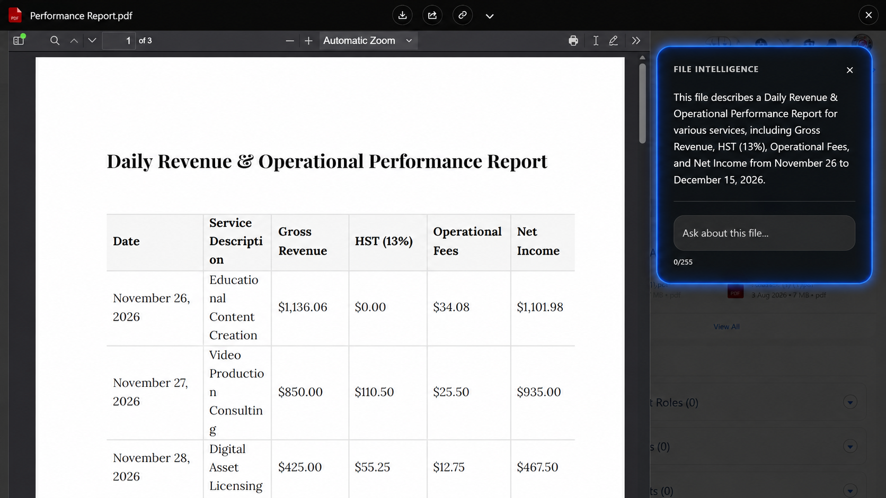This screenshot has width=886, height=498.
Task: Open the tools overflow menu
Action: pos(636,40)
